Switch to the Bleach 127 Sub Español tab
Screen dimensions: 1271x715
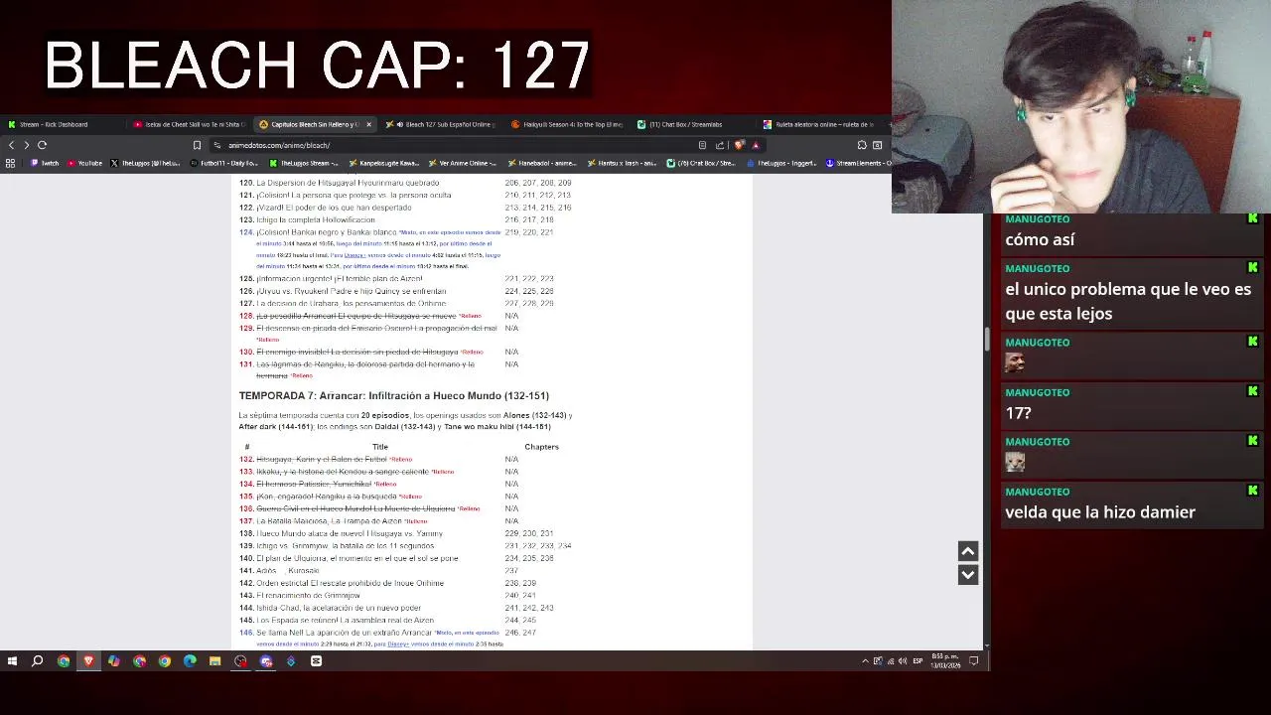pos(442,124)
